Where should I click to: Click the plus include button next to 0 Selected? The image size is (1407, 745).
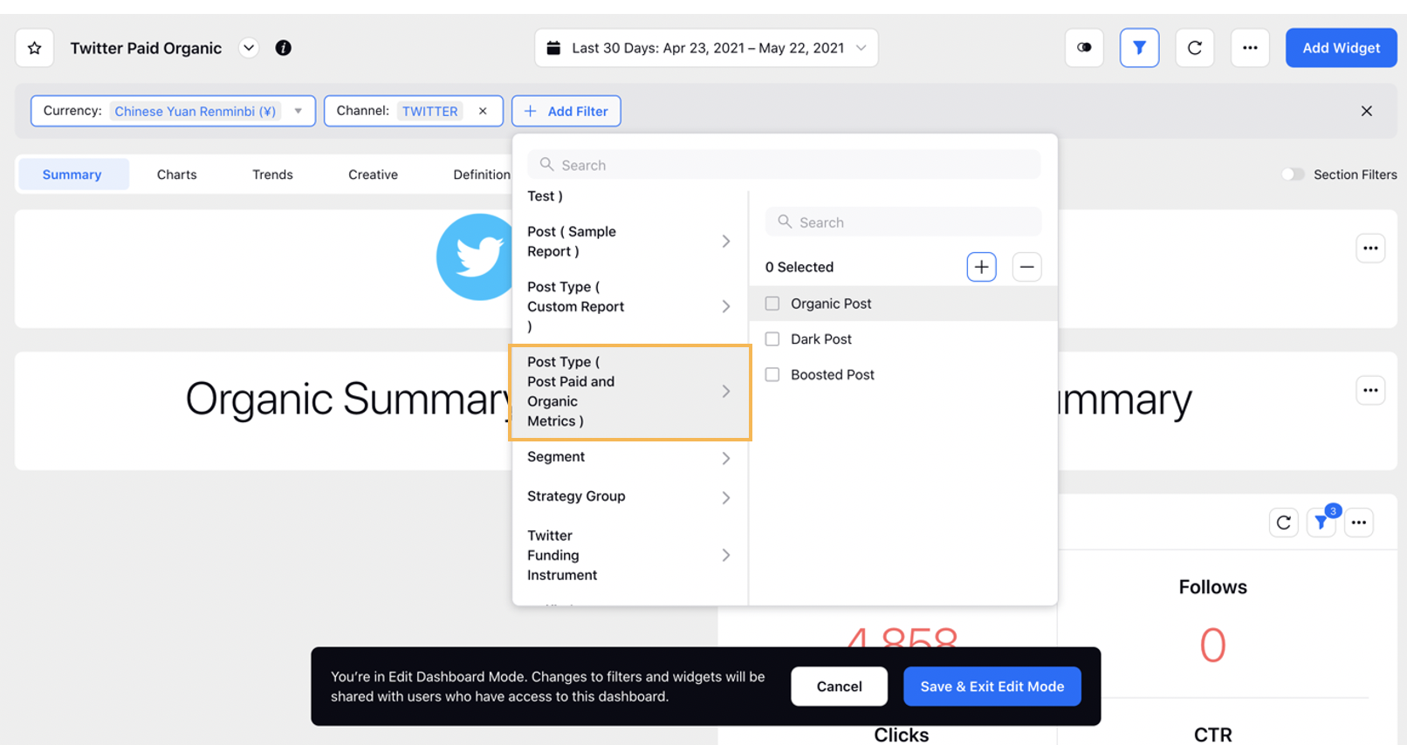[x=981, y=267]
